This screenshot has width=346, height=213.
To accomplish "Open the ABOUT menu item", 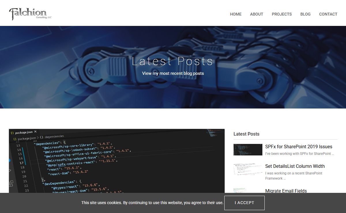I will tap(256, 14).
